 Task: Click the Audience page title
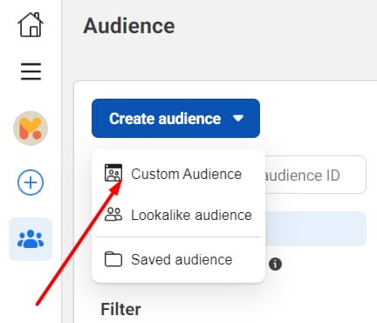[x=129, y=26]
